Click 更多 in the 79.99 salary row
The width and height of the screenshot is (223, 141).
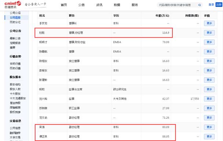pyautogui.click(x=209, y=42)
